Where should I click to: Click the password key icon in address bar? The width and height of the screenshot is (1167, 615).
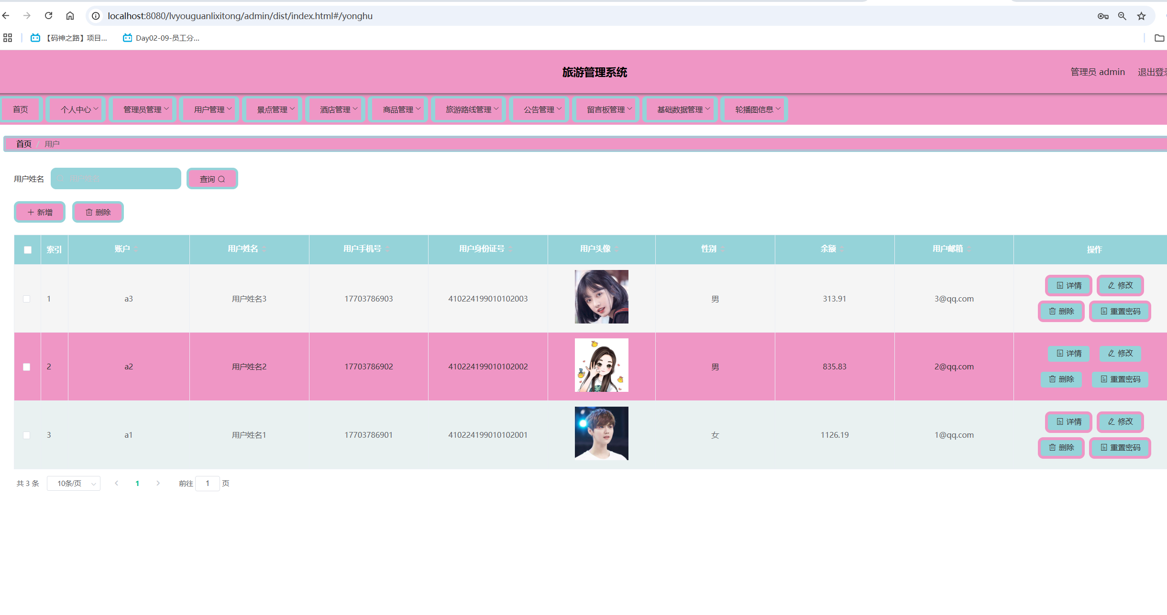pyautogui.click(x=1103, y=16)
